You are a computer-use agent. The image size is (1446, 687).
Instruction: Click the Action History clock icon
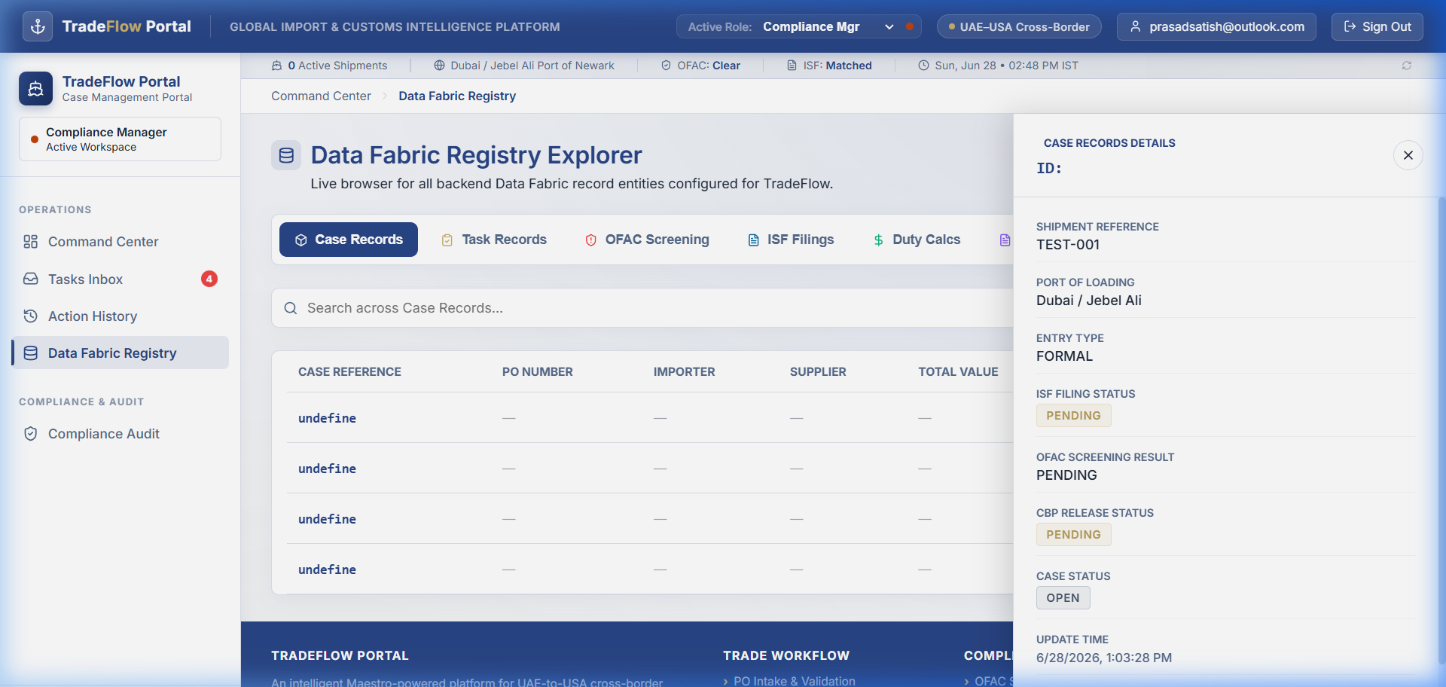30,316
